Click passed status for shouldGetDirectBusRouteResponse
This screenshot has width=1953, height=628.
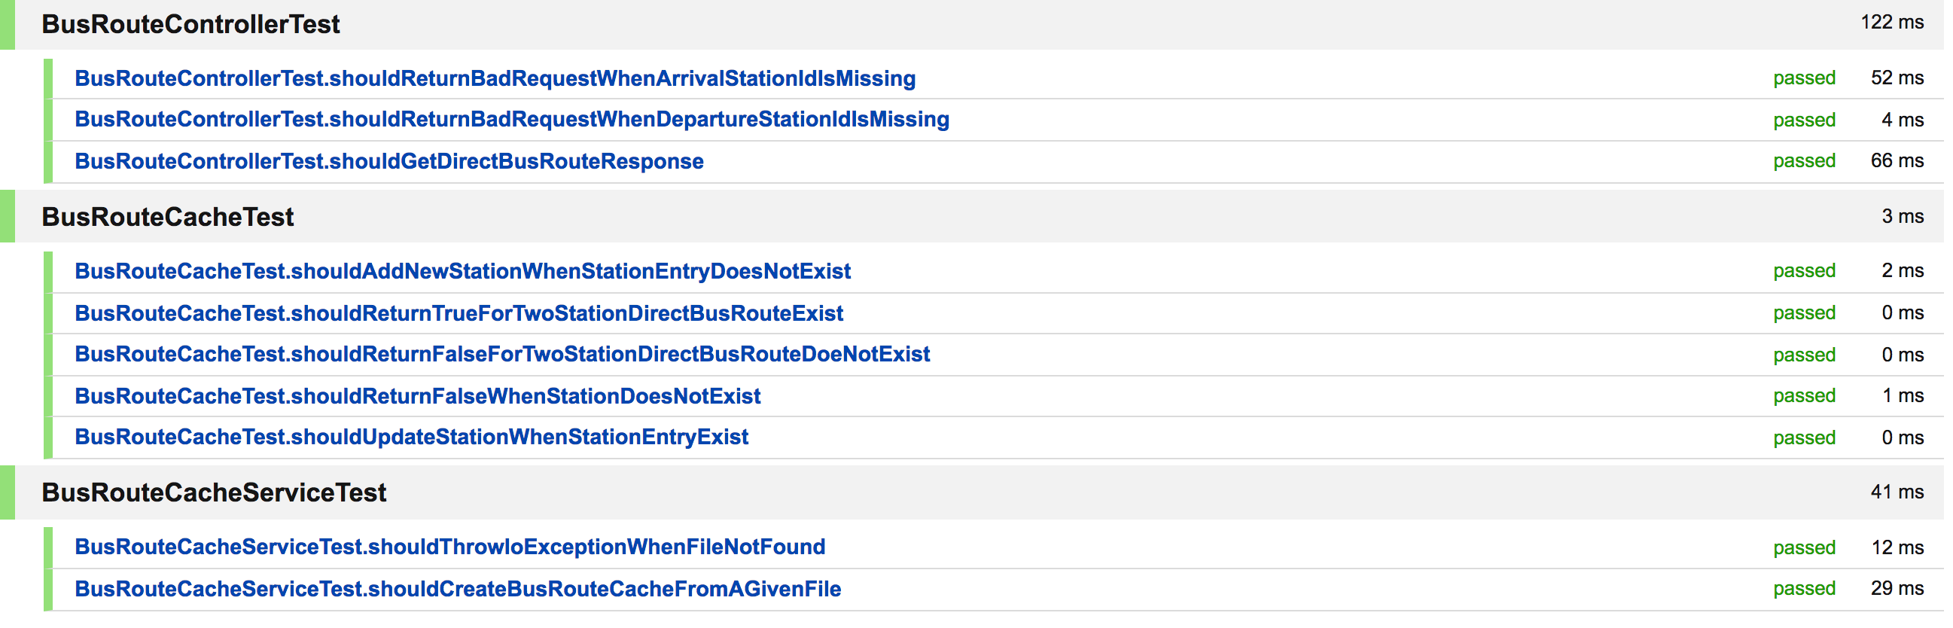[1805, 161]
